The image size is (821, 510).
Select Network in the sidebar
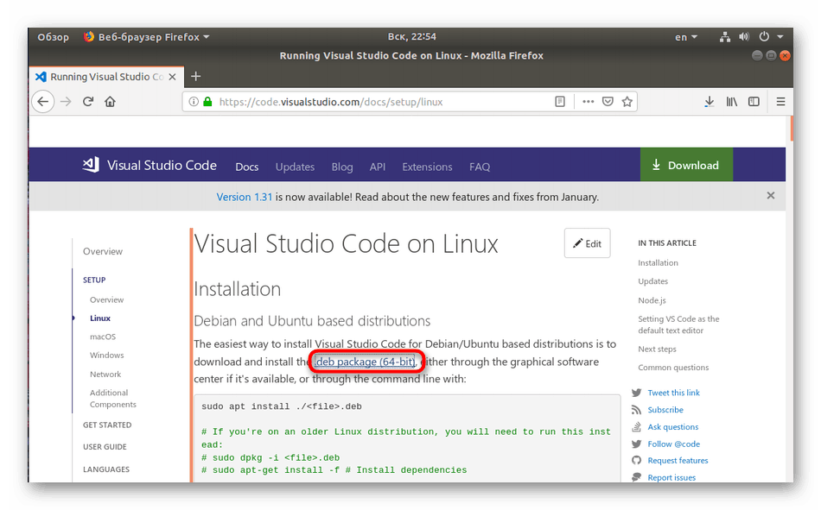click(x=105, y=374)
